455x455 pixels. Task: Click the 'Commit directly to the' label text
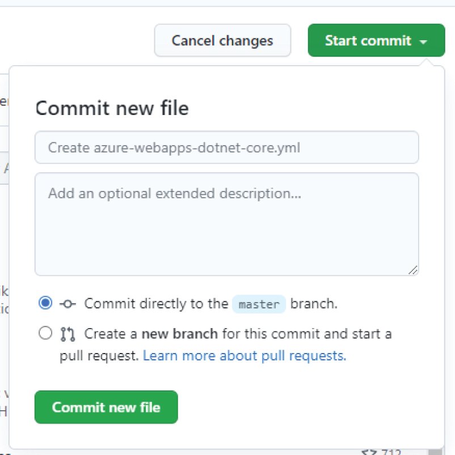[x=156, y=304]
